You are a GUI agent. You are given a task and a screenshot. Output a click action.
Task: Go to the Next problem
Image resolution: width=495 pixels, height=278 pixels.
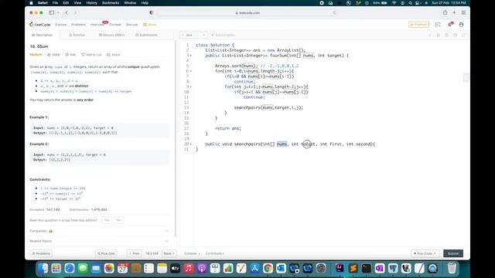[169, 253]
